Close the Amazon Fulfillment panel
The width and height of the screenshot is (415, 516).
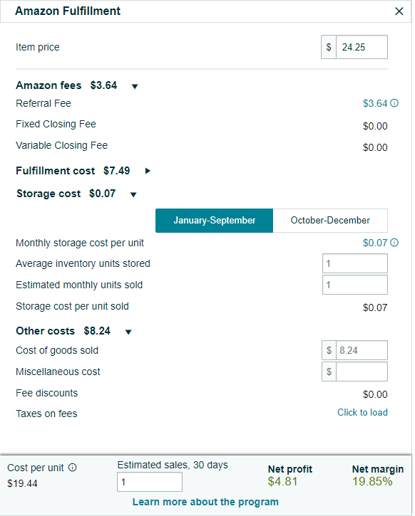pos(399,11)
